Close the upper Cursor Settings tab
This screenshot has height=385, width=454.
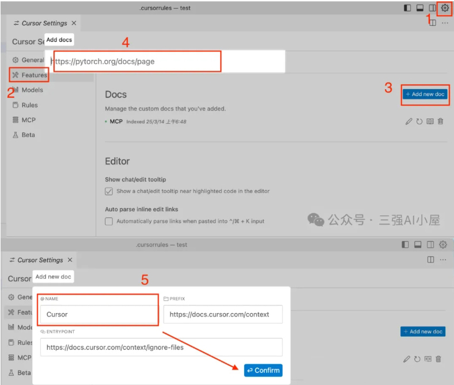73,23
